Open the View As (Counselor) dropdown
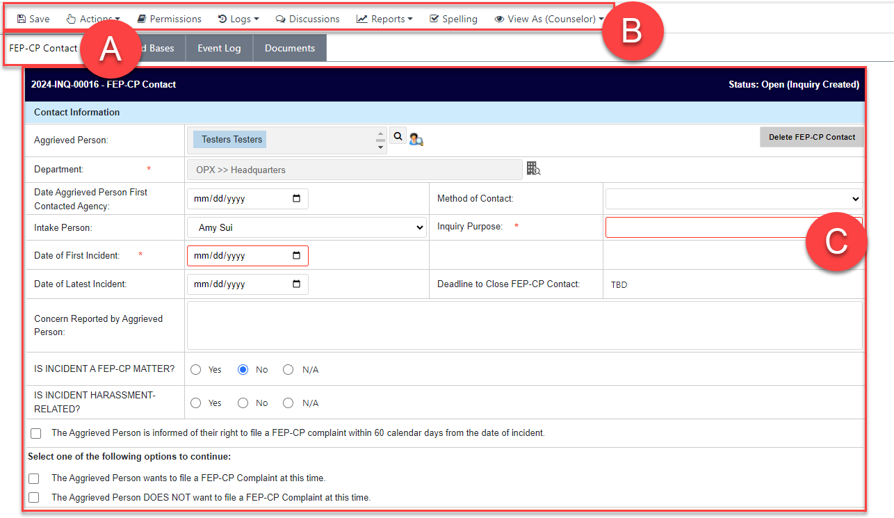 click(549, 19)
